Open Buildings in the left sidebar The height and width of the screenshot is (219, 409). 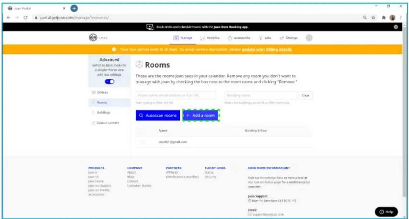(x=102, y=112)
